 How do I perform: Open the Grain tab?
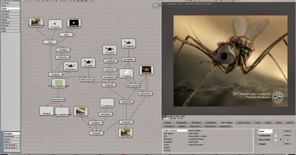258,123
